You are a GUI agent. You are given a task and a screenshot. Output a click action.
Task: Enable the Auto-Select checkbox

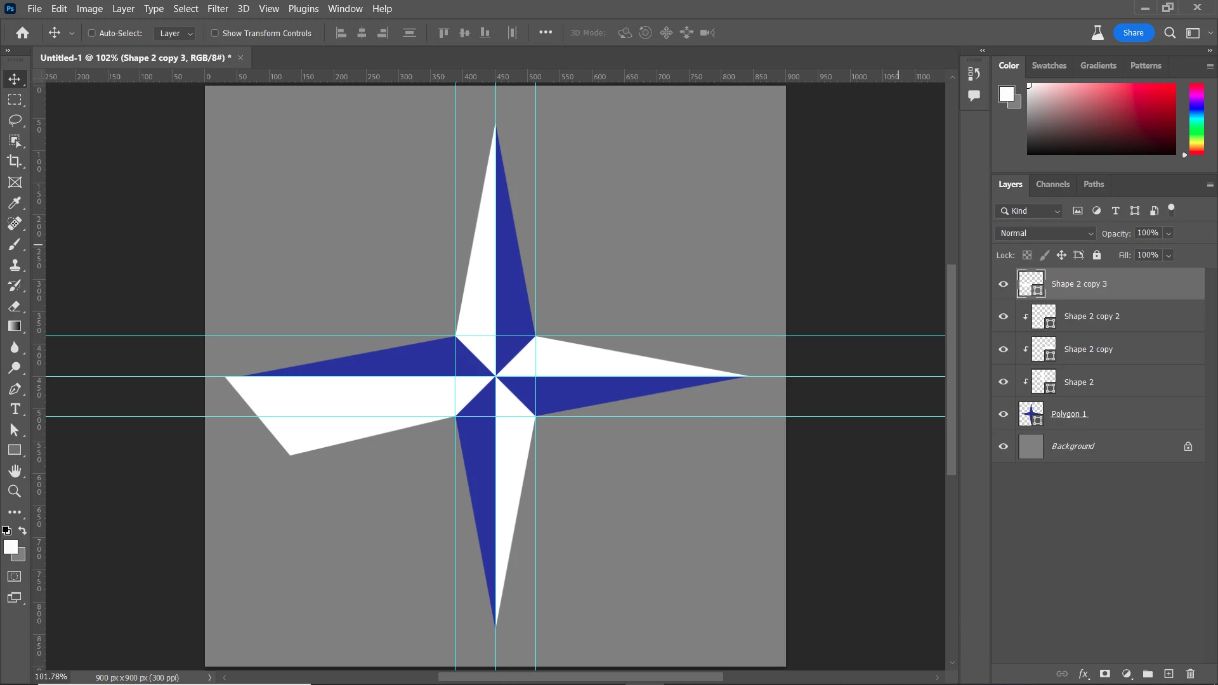pos(91,33)
